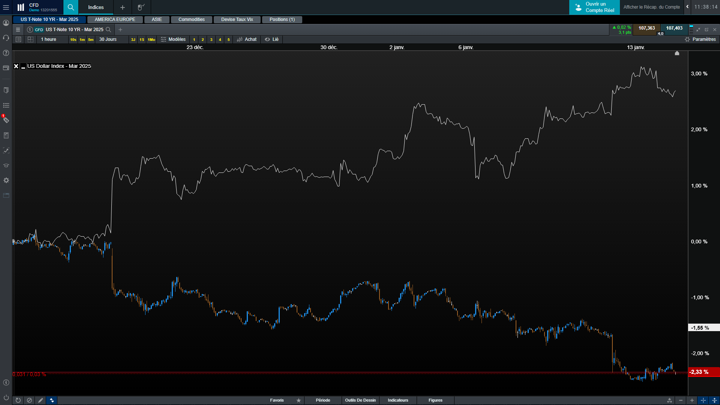Click the power logout icon in sidebar
The width and height of the screenshot is (720, 405).
(6, 397)
